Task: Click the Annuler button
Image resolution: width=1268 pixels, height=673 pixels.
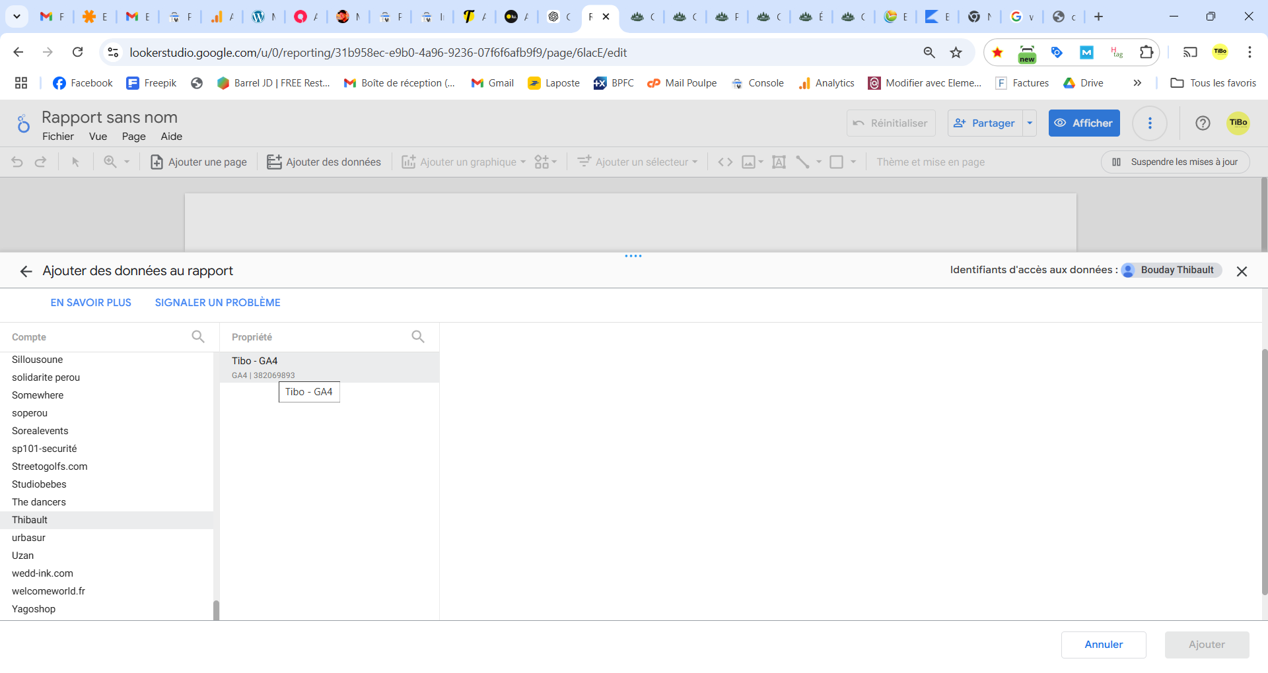Action: (1103, 645)
